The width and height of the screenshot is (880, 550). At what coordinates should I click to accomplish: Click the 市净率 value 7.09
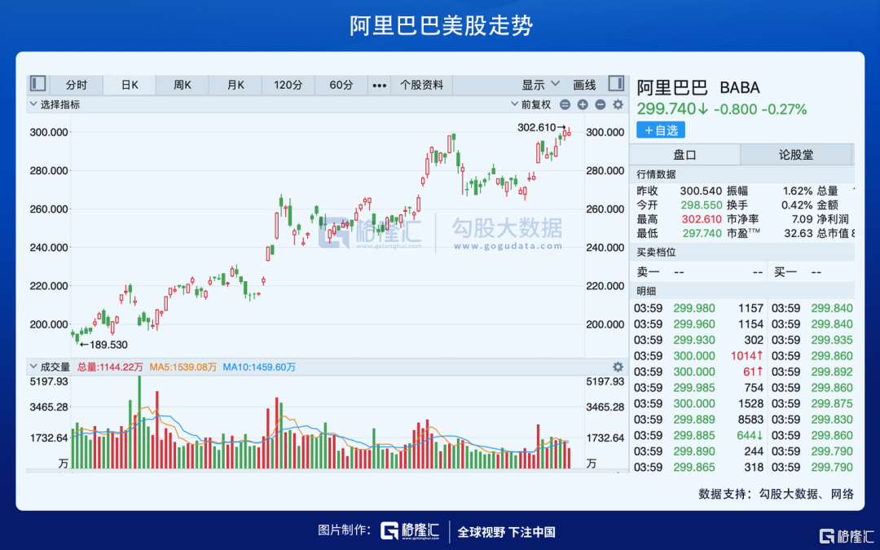(x=802, y=219)
